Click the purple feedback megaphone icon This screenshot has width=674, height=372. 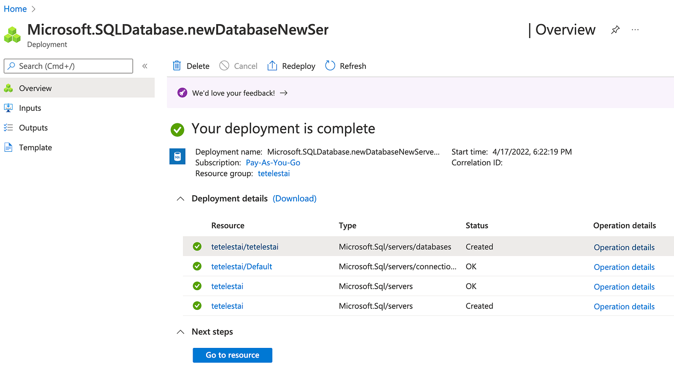pos(182,92)
